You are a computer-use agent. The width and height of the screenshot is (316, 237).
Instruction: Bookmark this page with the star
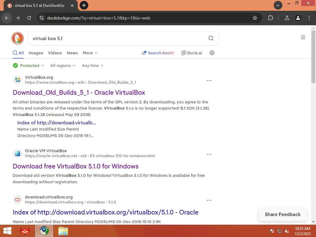255,18
